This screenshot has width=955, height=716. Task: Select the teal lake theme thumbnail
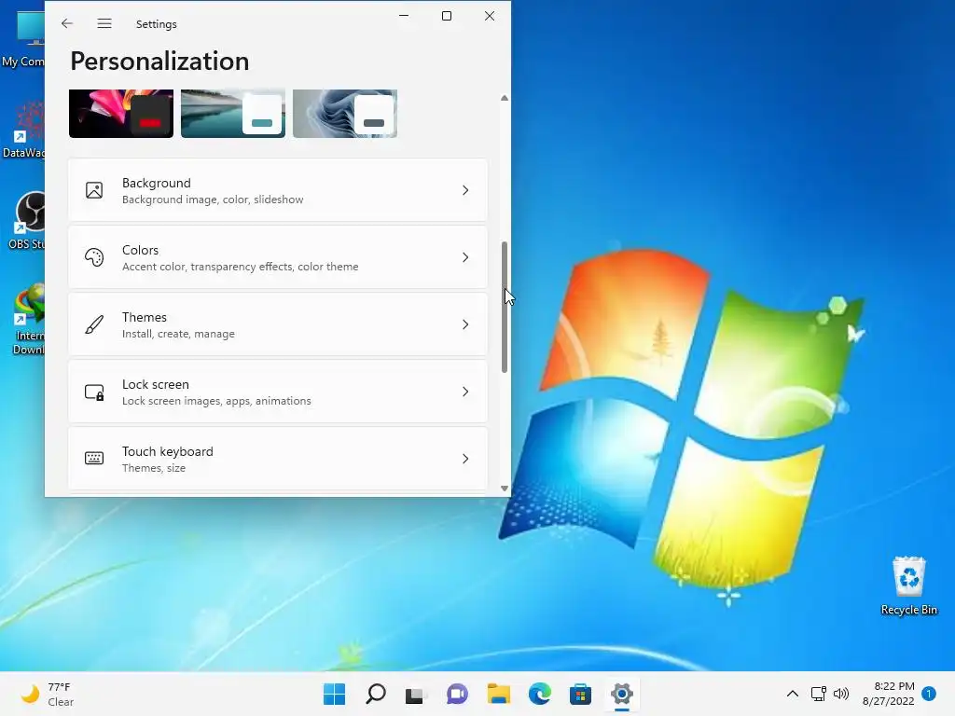coord(233,114)
